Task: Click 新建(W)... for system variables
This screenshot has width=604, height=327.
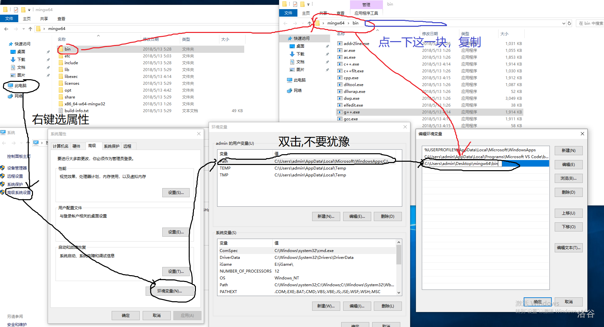Action: pyautogui.click(x=326, y=306)
